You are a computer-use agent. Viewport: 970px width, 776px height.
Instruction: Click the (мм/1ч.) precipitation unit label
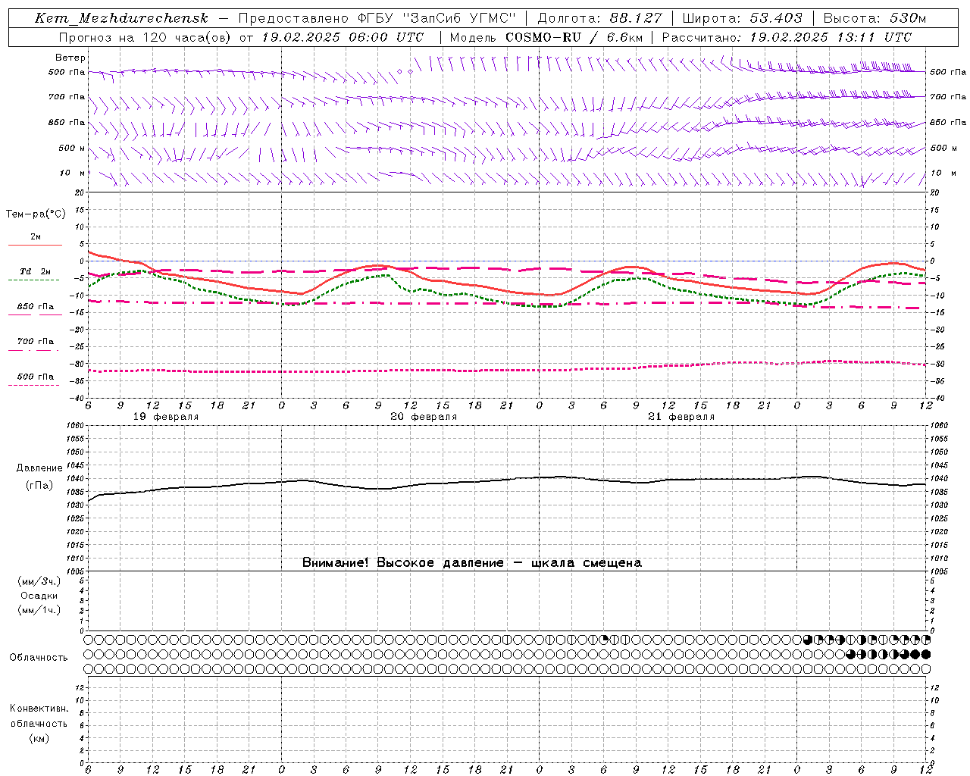coord(39,610)
